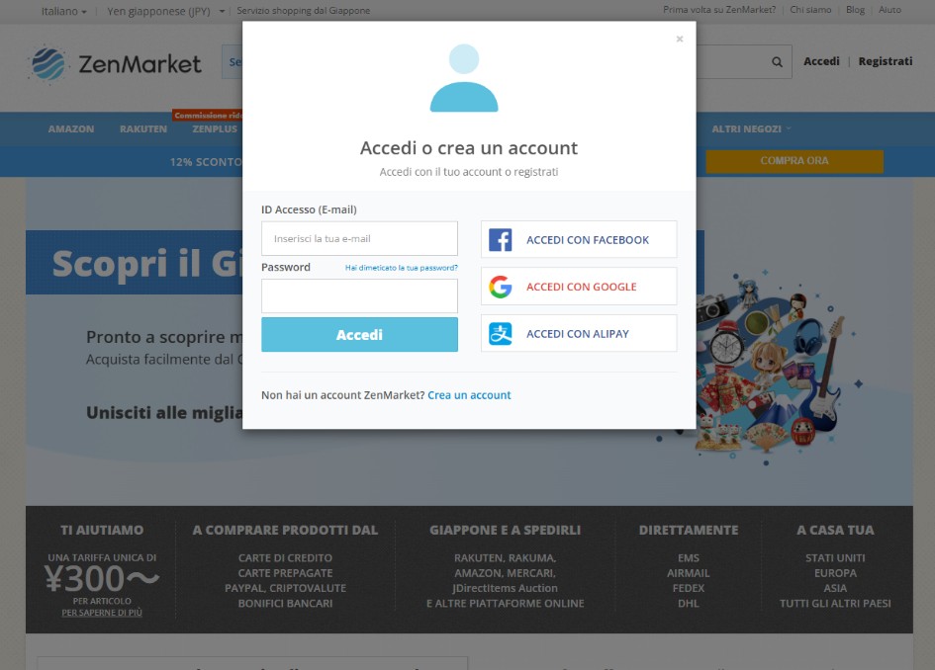Click the 12% Sconto banner text
Screen dimensions: 935x670
(206, 162)
